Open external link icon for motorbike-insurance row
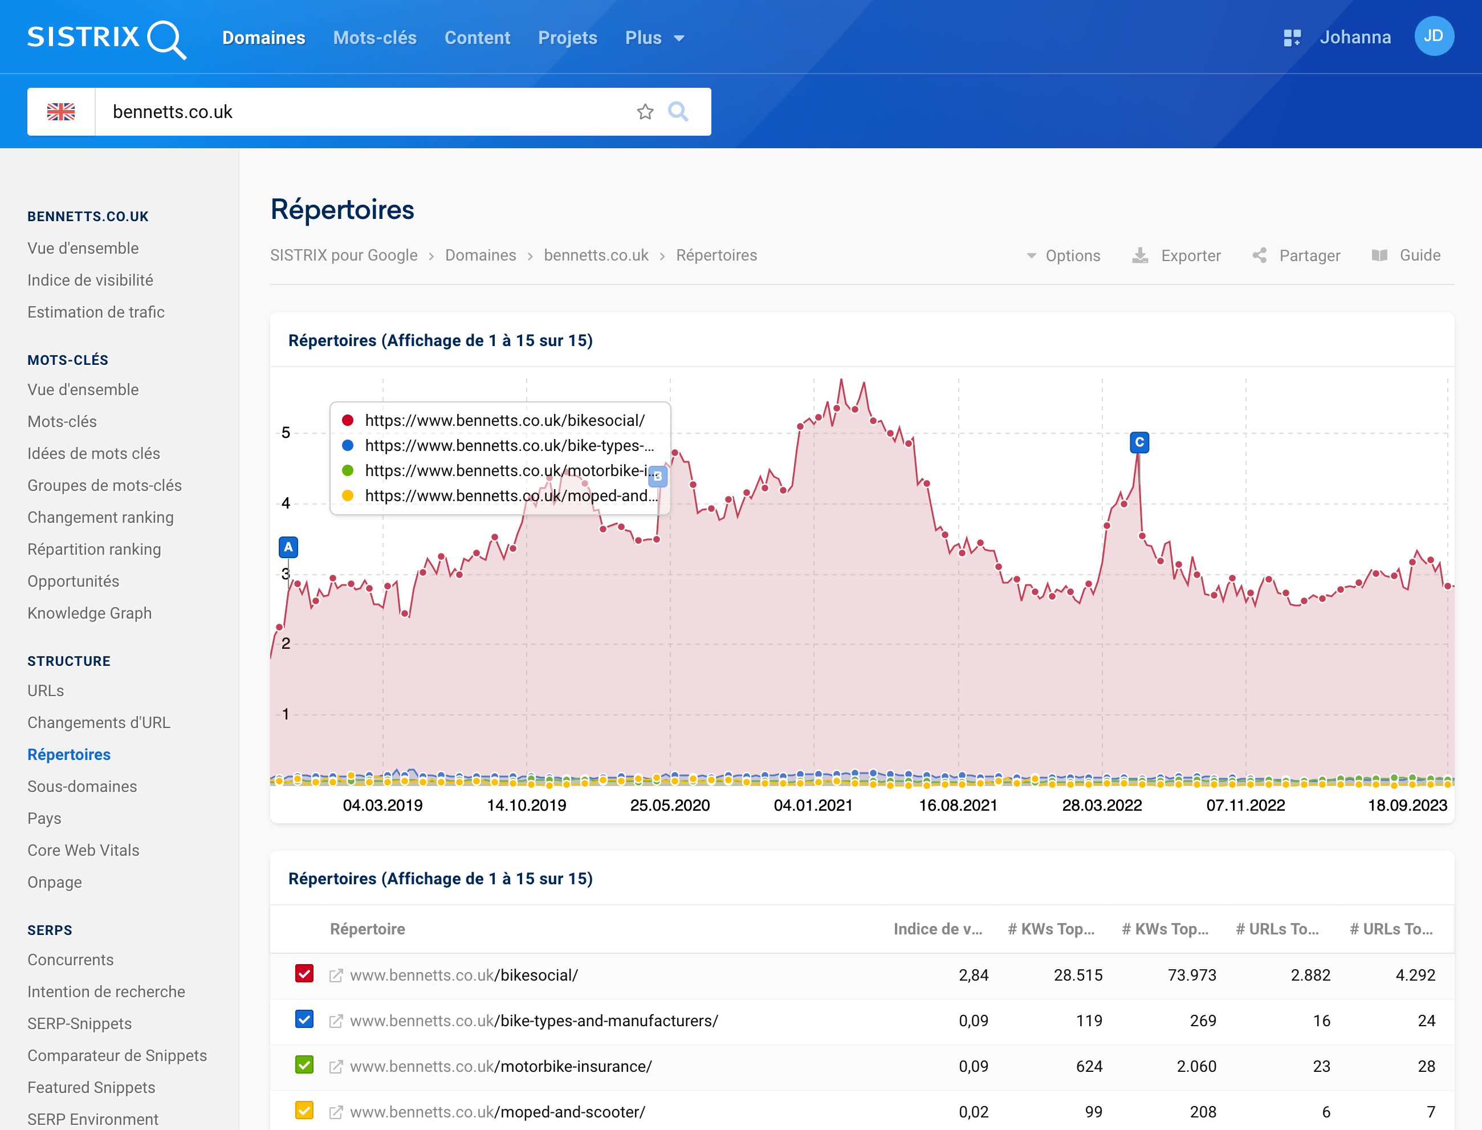Viewport: 1482px width, 1130px height. coord(336,1067)
